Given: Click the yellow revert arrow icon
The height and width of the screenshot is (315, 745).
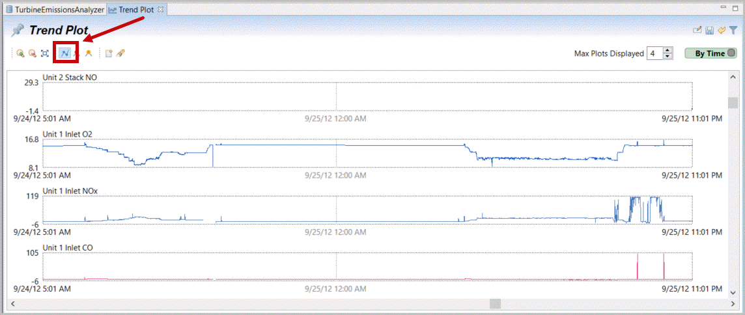Looking at the screenshot, I should tap(722, 31).
